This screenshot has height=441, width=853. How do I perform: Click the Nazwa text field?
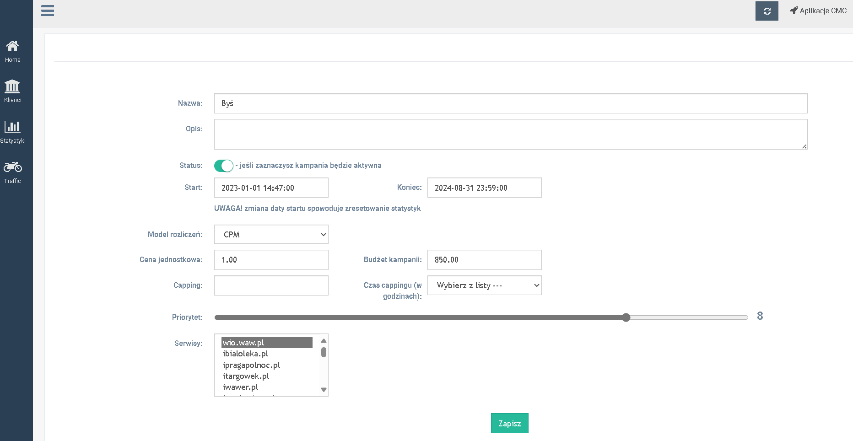coord(510,103)
